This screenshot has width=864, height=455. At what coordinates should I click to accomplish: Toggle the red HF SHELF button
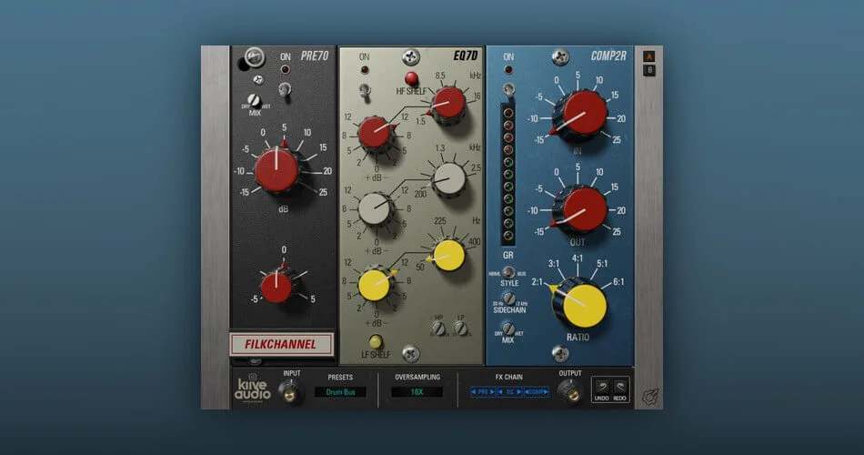coord(411,77)
